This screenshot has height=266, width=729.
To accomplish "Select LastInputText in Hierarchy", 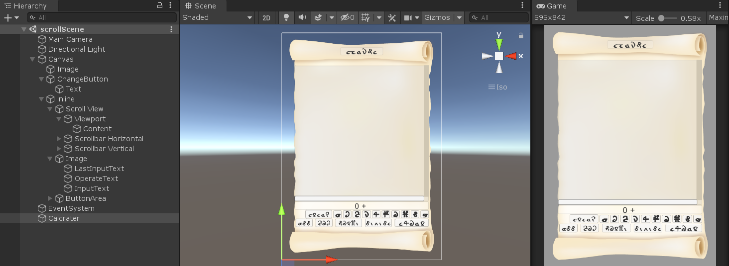I will (x=100, y=169).
